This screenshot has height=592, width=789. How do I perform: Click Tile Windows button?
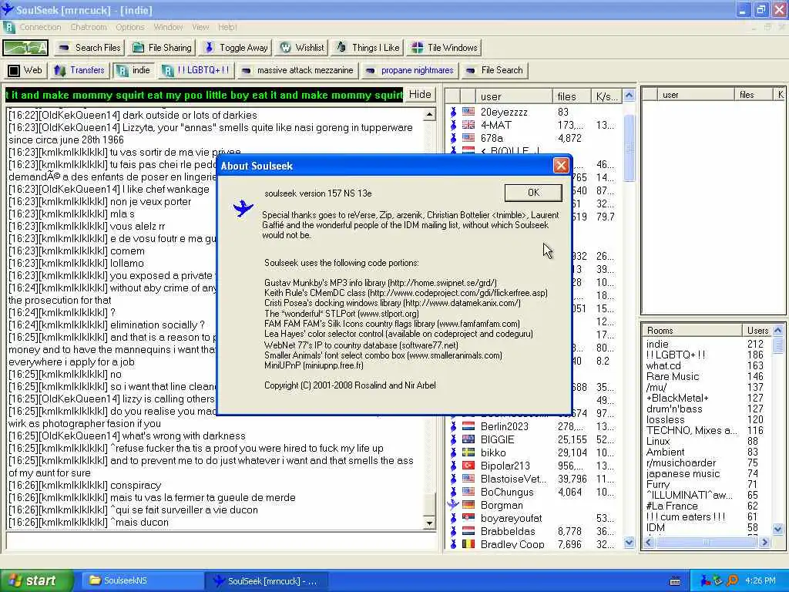coord(444,48)
